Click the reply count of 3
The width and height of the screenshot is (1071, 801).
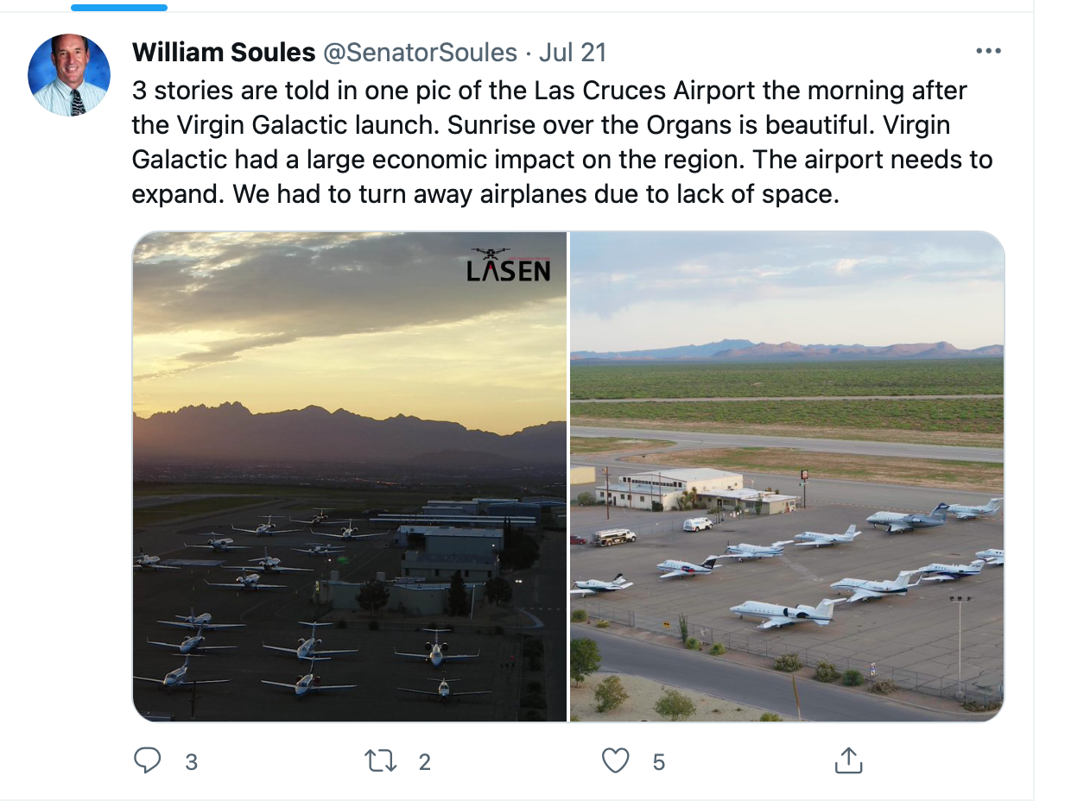(191, 762)
